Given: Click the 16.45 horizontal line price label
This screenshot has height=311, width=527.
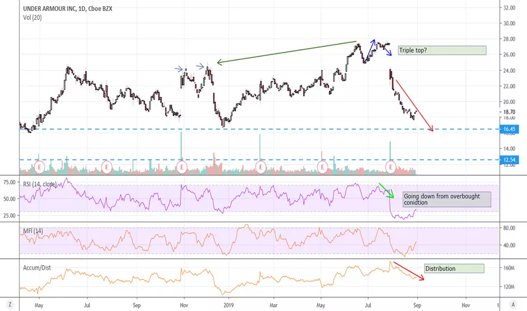Looking at the screenshot, I should (509, 129).
